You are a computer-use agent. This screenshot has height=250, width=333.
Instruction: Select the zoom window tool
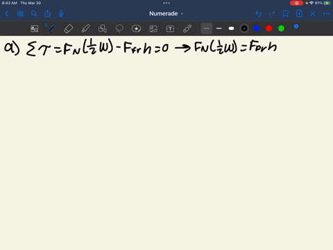click(35, 28)
